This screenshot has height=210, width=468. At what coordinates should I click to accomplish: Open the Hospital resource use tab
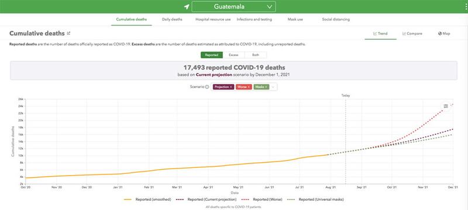(213, 19)
